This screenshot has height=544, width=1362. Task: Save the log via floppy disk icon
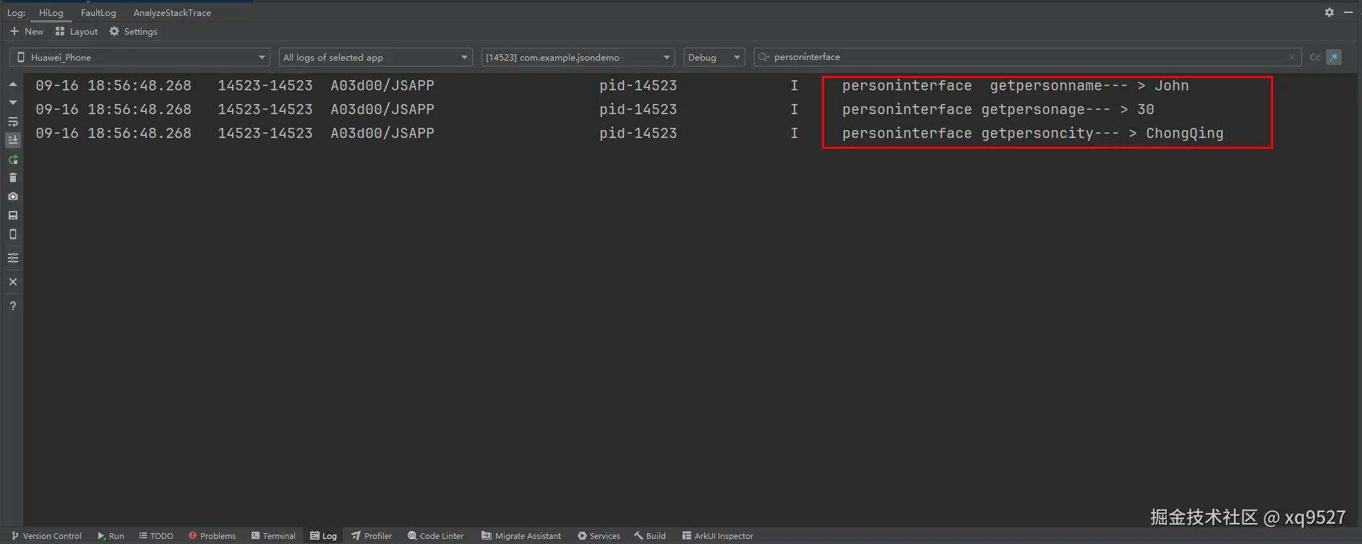pos(13,215)
